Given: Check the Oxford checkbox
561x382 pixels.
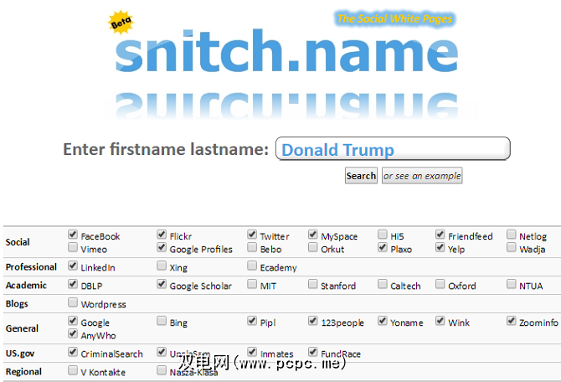Looking at the screenshot, I should (440, 284).
